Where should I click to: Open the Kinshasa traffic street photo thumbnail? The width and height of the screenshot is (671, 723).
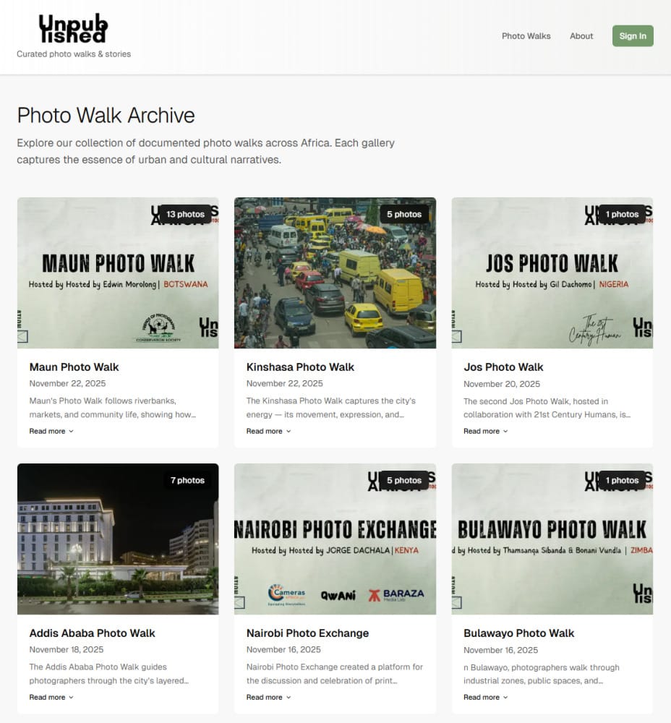click(x=335, y=273)
